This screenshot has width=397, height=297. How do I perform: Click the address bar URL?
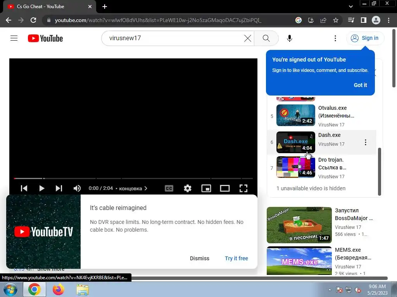[x=158, y=20]
